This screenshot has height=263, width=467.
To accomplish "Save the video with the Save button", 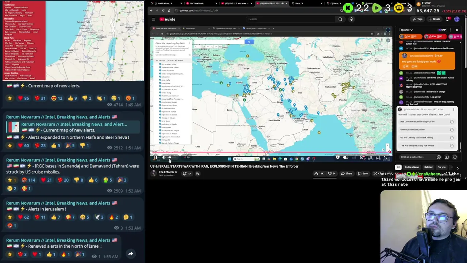I will tap(363, 174).
